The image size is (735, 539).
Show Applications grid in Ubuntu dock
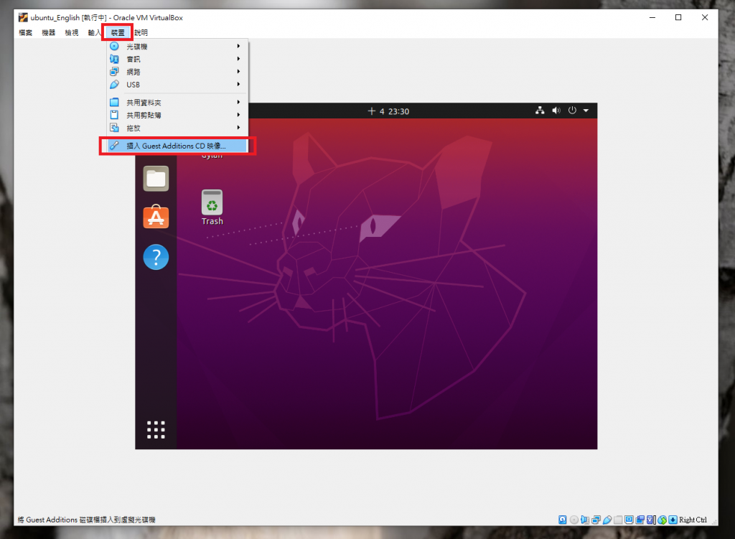pos(156,429)
